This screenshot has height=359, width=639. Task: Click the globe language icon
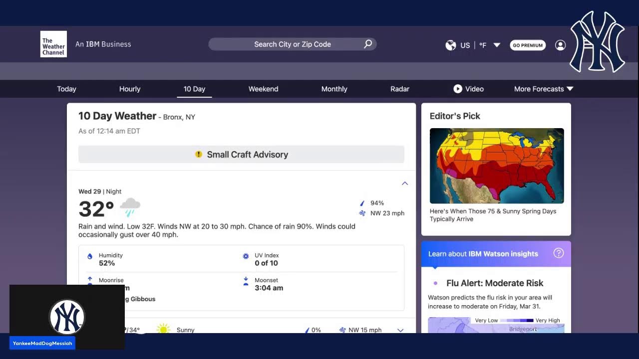click(x=451, y=45)
